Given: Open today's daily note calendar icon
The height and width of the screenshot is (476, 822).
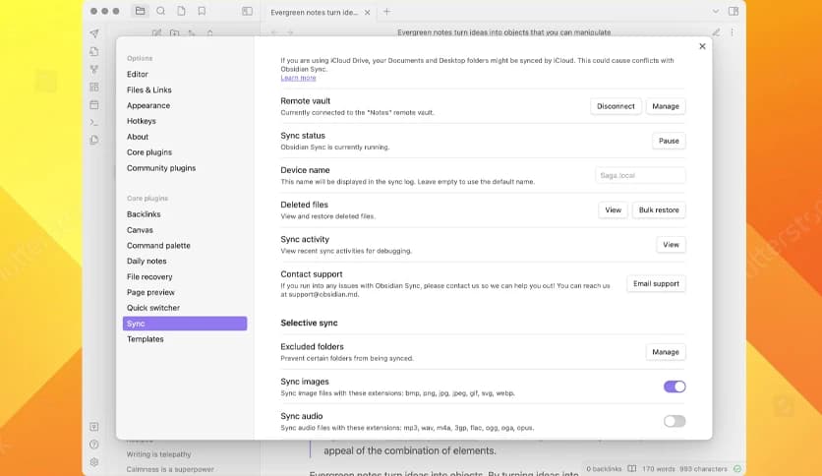Looking at the screenshot, I should click(93, 104).
